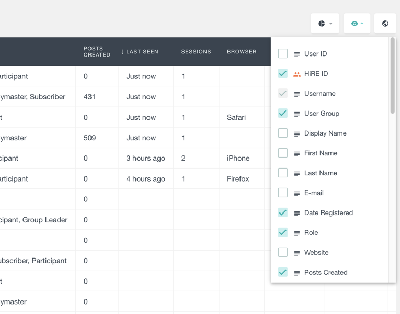Viewport: 400px width, 314px height.
Task: Click the disabled Username checkbox
Action: pyautogui.click(x=283, y=94)
